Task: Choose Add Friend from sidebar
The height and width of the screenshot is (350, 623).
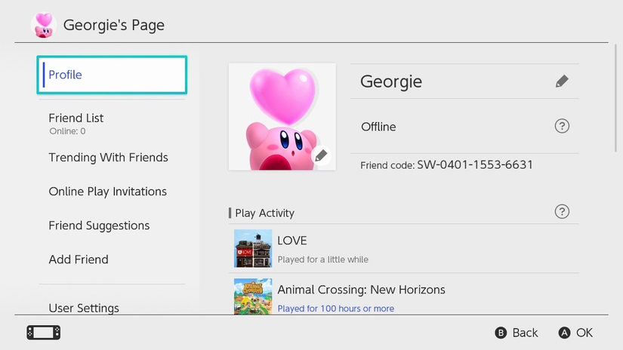Action: tap(79, 259)
